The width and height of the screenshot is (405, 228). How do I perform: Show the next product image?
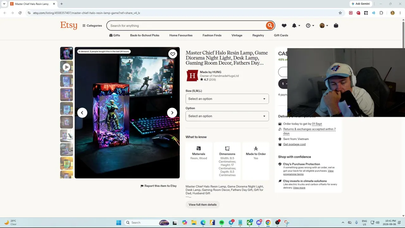172,113
